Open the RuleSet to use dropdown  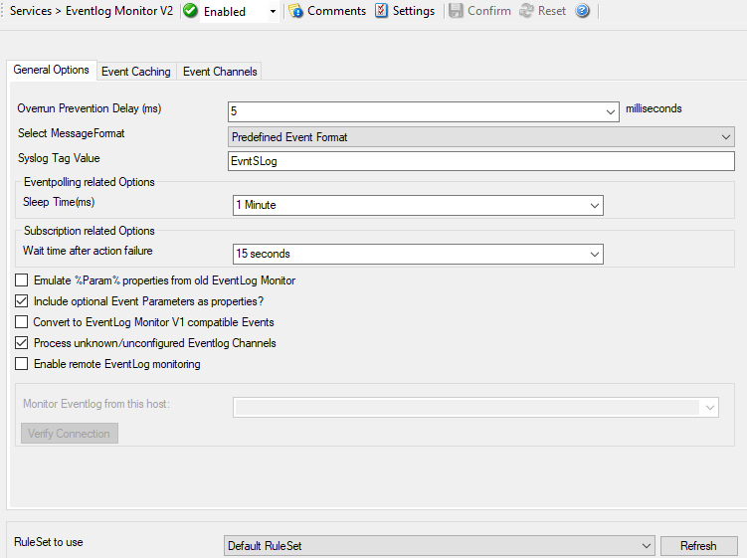pos(646,546)
